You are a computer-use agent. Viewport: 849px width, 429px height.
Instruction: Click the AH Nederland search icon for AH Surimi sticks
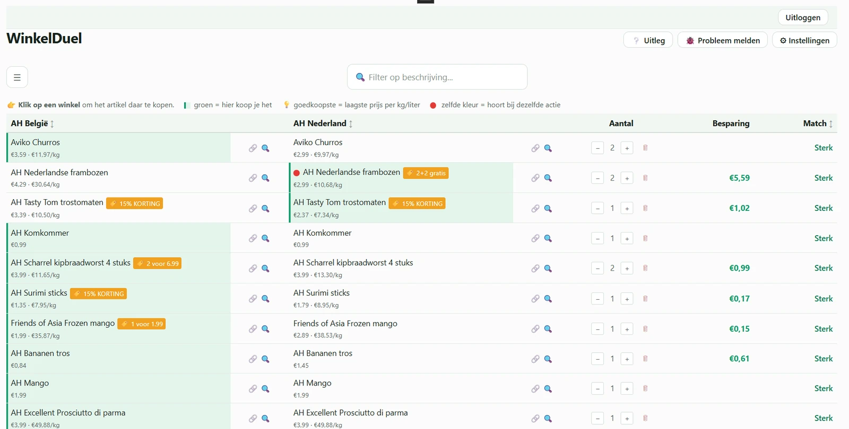[548, 299]
